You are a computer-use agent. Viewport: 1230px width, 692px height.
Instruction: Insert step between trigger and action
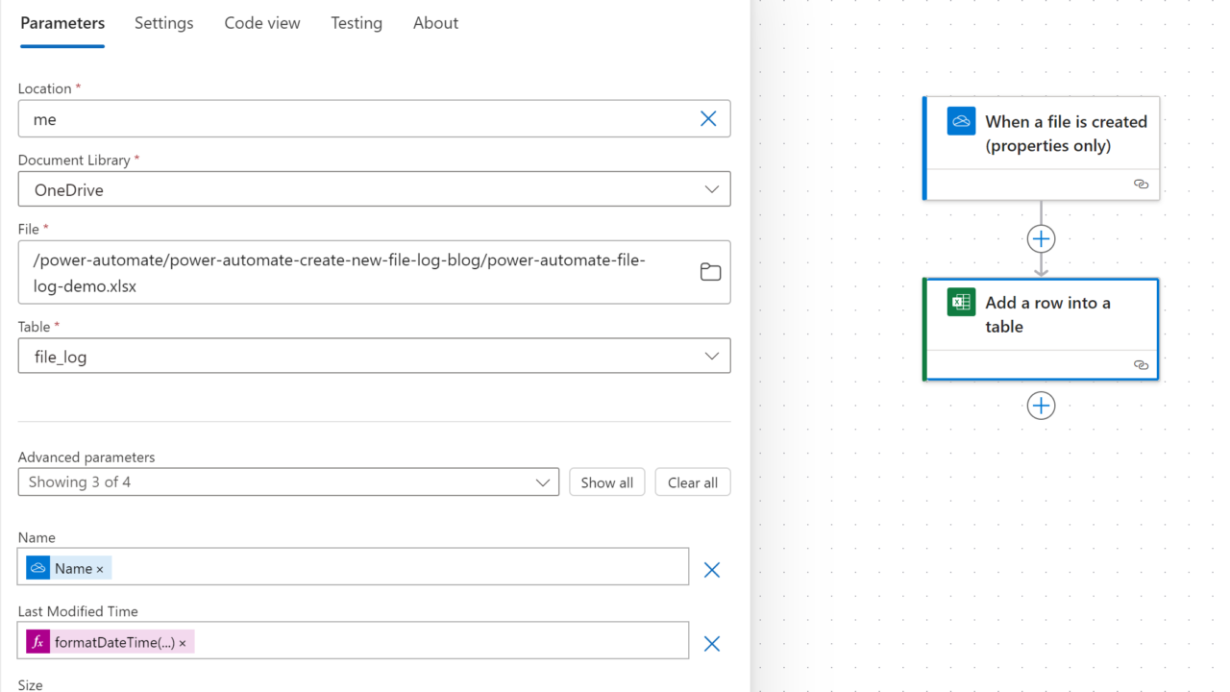tap(1041, 238)
